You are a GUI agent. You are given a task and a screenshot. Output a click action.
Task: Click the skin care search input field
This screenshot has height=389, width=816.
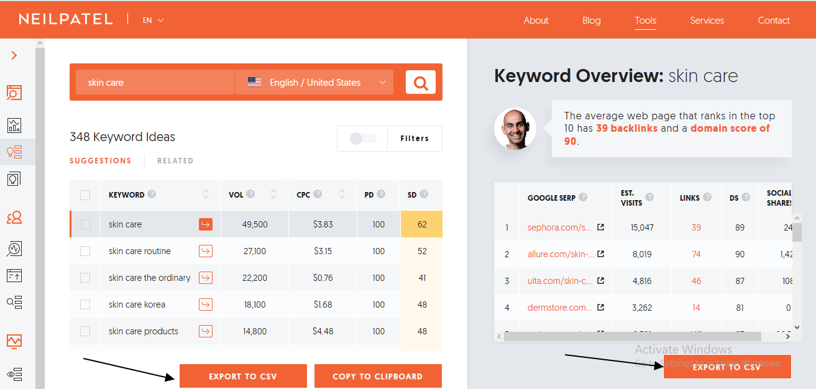(155, 83)
